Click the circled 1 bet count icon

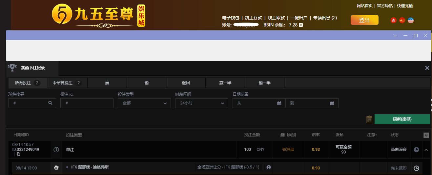[x=56, y=150]
